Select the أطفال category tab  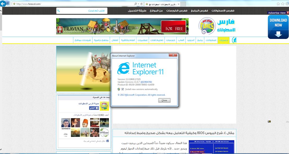click(x=115, y=40)
